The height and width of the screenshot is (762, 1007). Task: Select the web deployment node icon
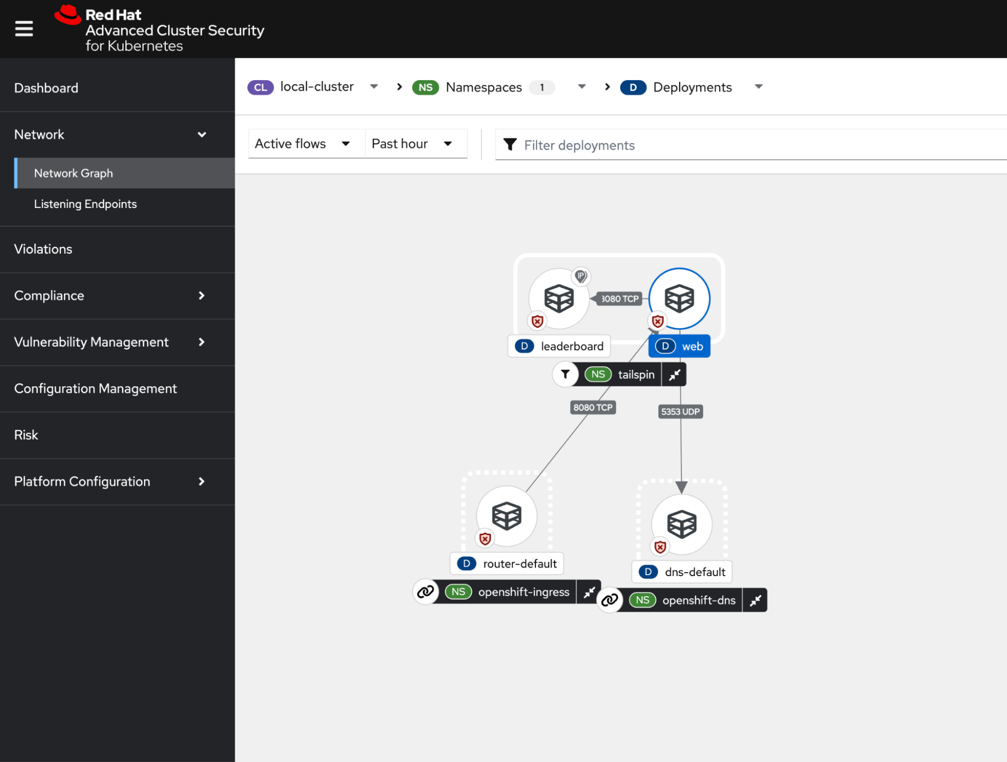pos(679,299)
